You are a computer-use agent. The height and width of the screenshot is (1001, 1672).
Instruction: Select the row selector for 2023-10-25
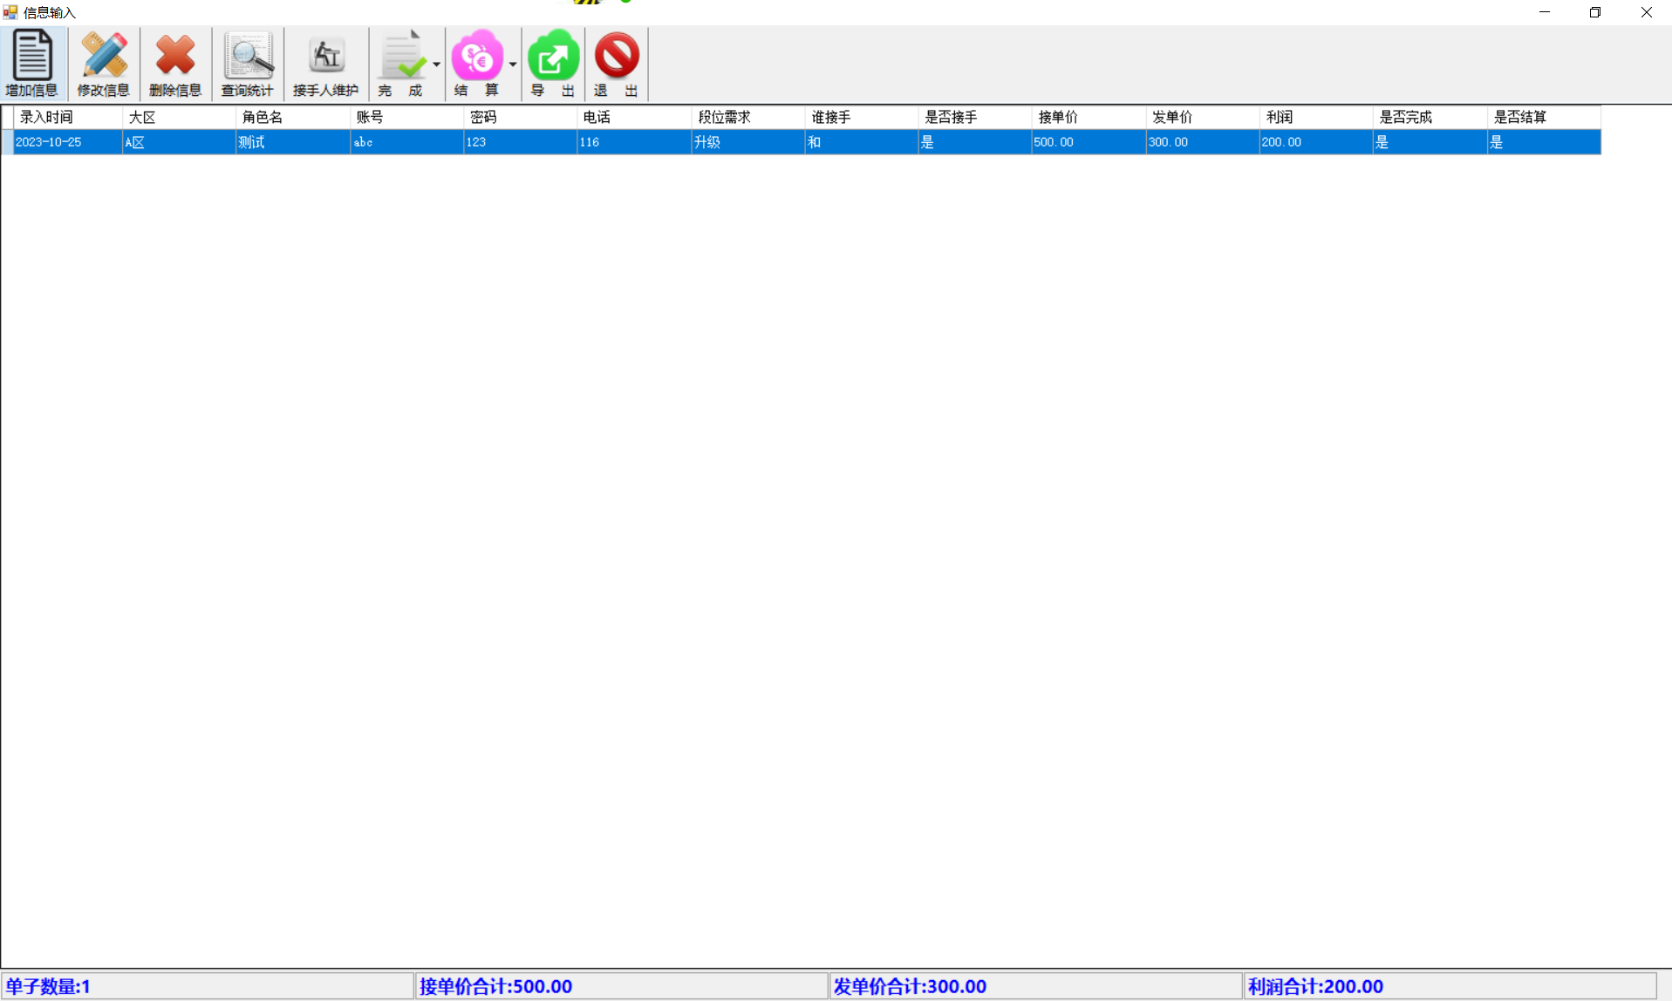(x=7, y=142)
